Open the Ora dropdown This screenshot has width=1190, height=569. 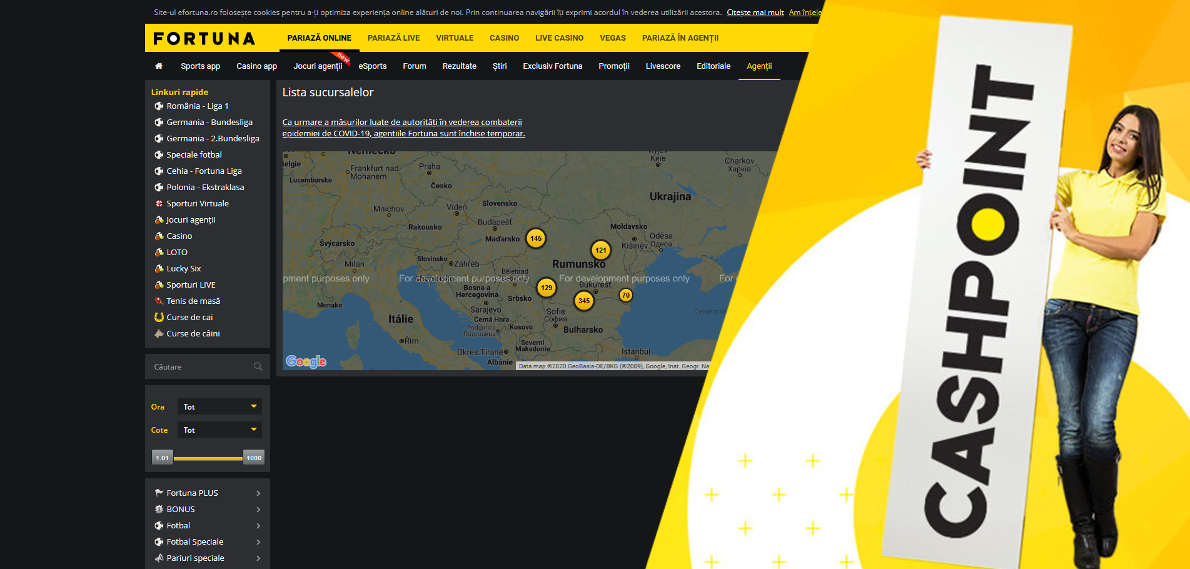pos(219,407)
